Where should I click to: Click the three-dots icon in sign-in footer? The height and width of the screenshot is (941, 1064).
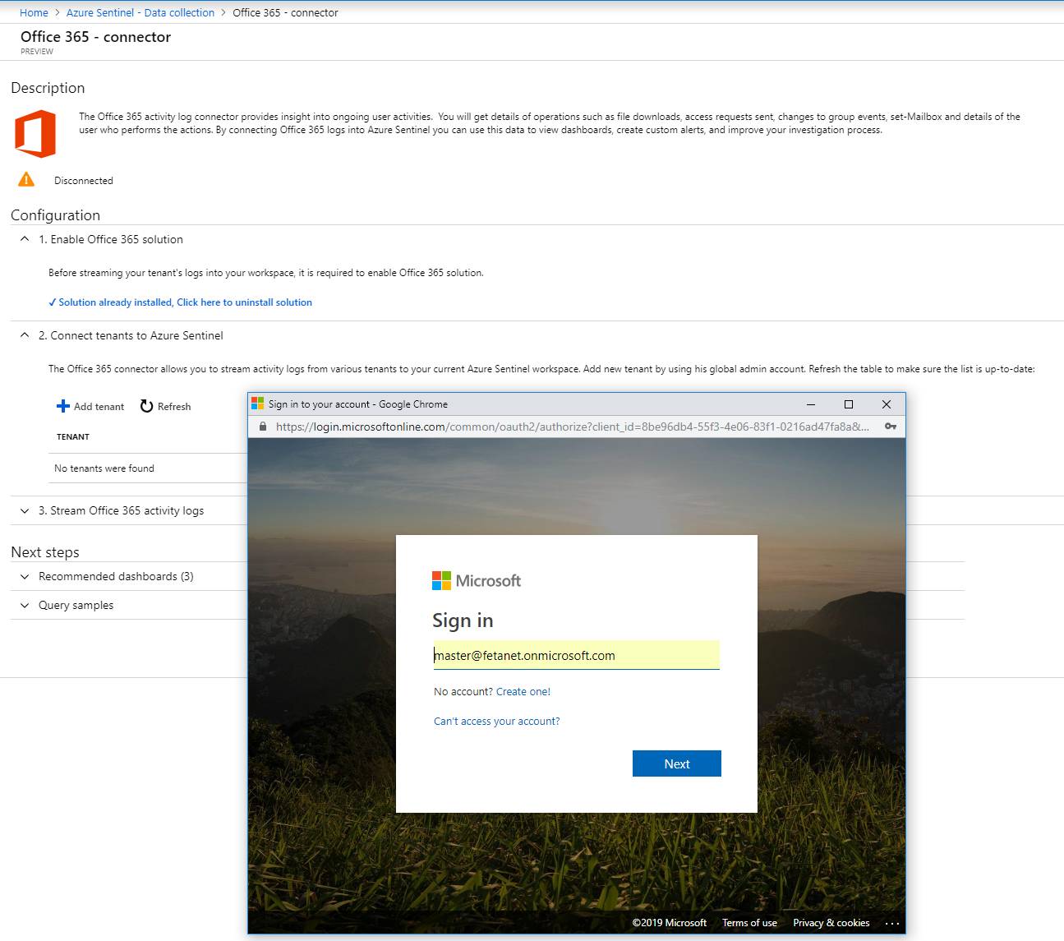[891, 923]
